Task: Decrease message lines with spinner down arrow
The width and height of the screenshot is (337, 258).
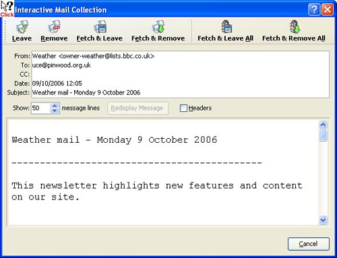Action: coord(55,110)
